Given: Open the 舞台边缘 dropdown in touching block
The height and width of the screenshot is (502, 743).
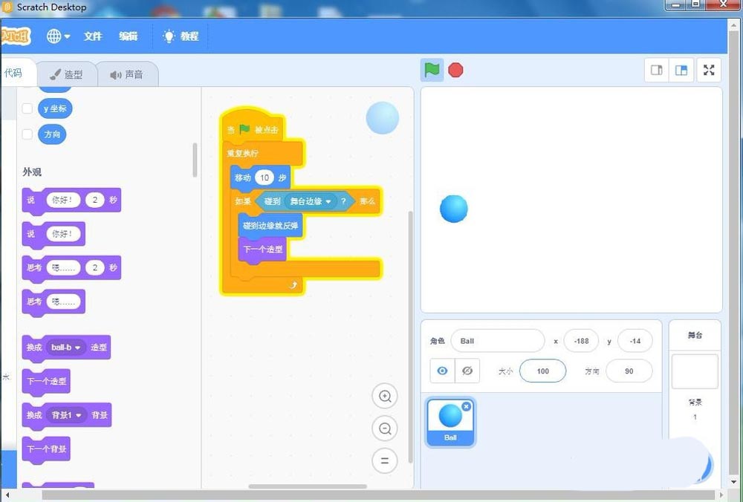Looking at the screenshot, I should pos(311,201).
